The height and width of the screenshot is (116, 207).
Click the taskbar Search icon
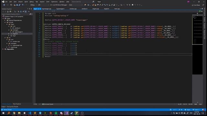pos(9,113)
